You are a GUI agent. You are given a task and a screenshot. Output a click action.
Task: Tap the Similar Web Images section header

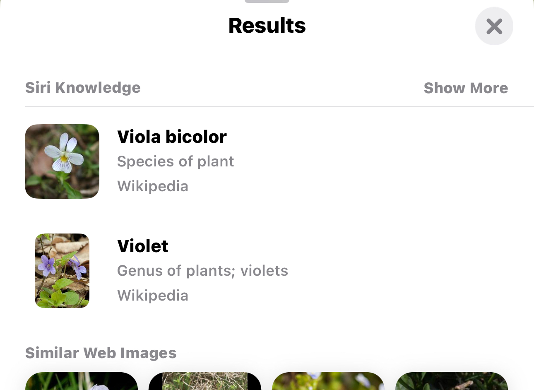[101, 353]
